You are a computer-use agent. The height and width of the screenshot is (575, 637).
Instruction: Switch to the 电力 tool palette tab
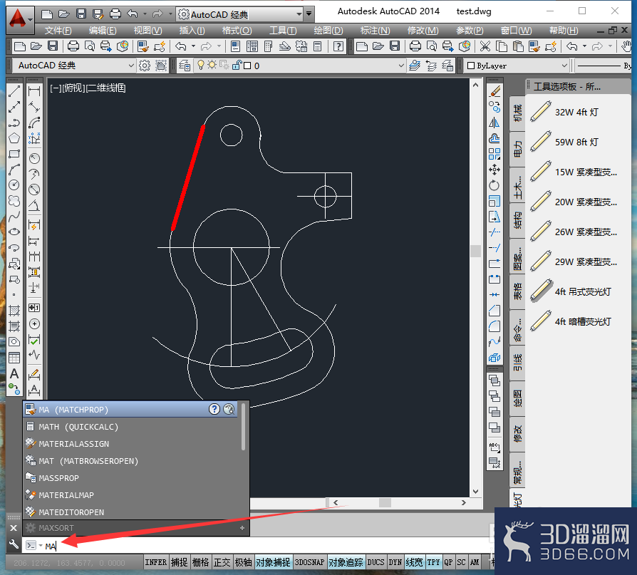point(517,149)
